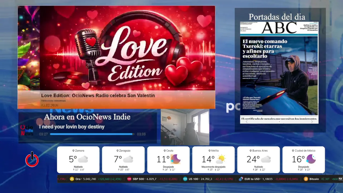Go to previous newspaper cover
This screenshot has height=193, width=343.
(x=247, y=122)
